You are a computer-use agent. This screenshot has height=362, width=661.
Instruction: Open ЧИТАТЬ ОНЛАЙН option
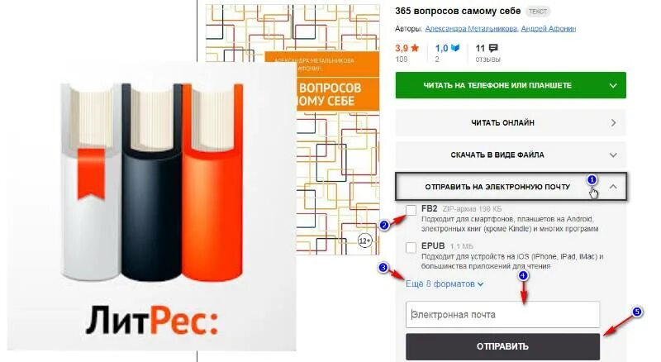coord(511,123)
